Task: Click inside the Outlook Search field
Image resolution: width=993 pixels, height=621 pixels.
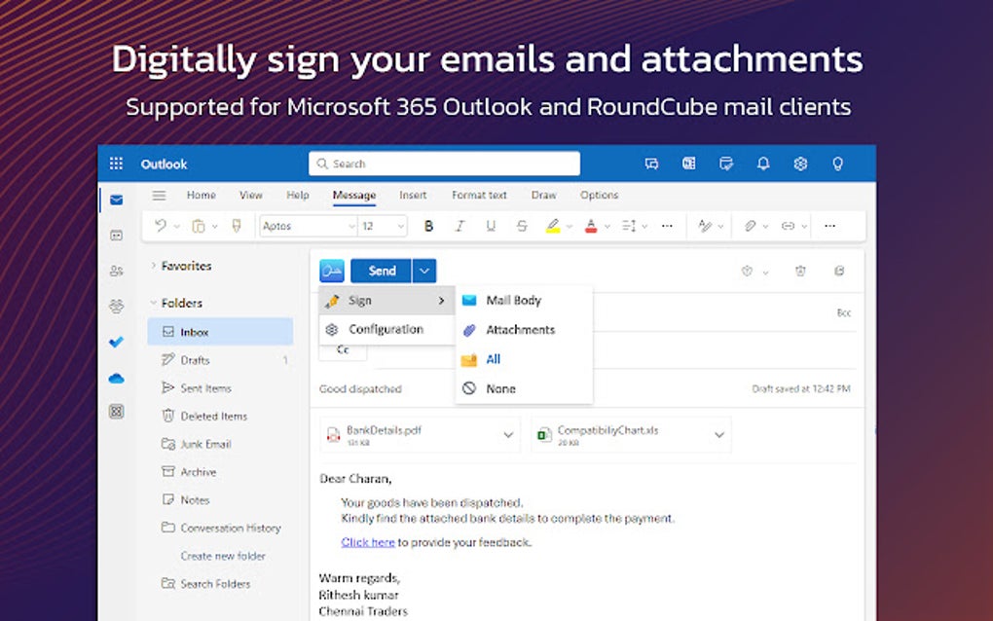Action: [x=443, y=163]
